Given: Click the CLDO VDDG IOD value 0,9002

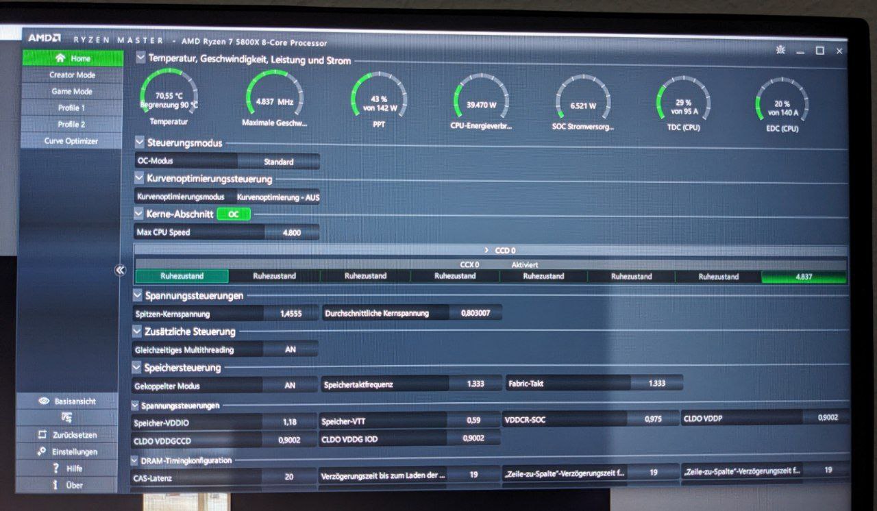Looking at the screenshot, I should (x=473, y=438).
